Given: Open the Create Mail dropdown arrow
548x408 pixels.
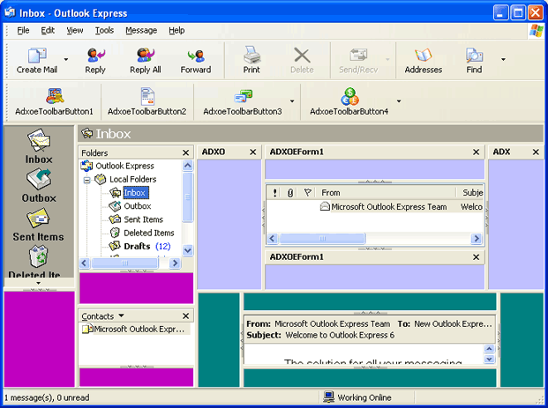Looking at the screenshot, I should tap(66, 59).
